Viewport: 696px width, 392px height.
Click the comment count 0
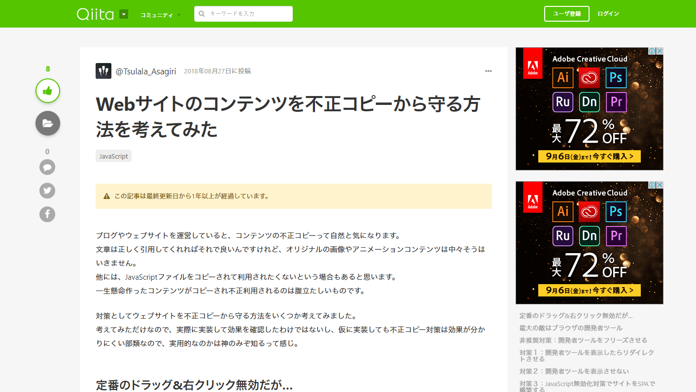(x=47, y=152)
